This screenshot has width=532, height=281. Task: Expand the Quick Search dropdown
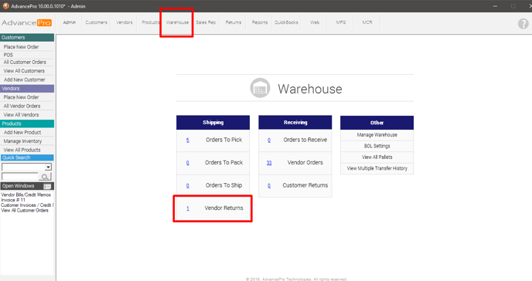pyautogui.click(x=48, y=167)
